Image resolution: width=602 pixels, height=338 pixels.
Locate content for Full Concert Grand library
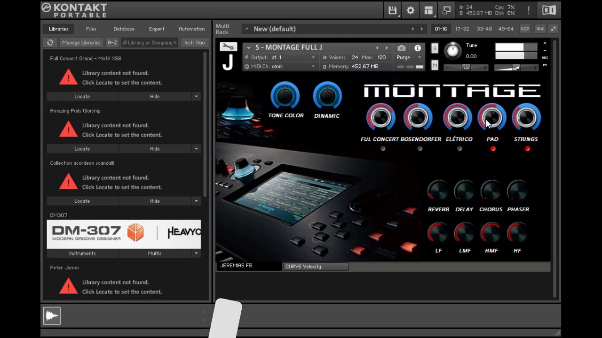pos(82,97)
